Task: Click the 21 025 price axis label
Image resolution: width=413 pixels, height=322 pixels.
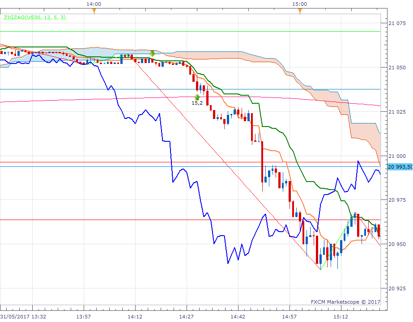Action: coord(397,112)
